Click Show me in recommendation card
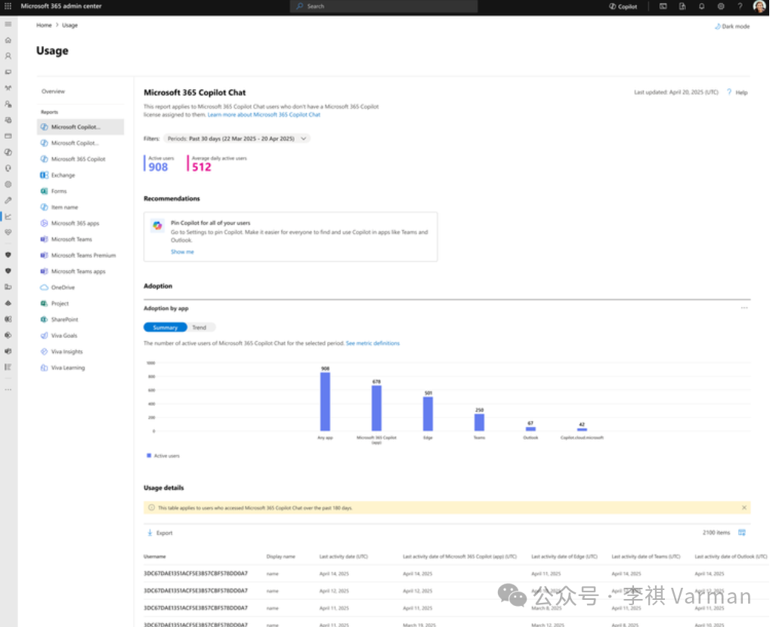The height and width of the screenshot is (627, 776). tap(182, 252)
